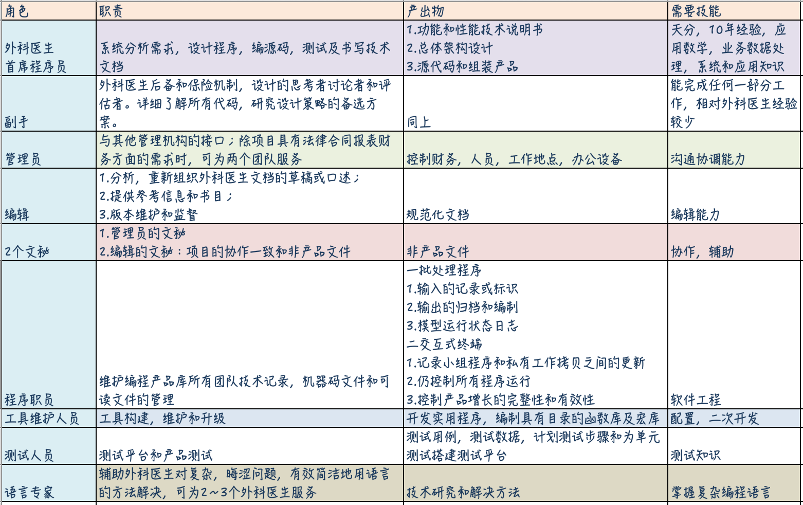Viewport: 803px width, 505px height.
Task: Click the 外科医生 首席程序员 role cell
Action: coord(49,48)
